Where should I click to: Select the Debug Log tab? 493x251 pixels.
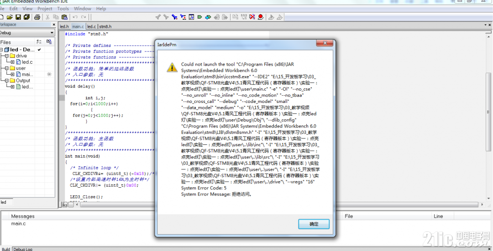pyautogui.click(x=23, y=249)
